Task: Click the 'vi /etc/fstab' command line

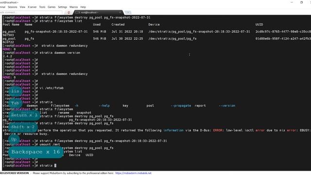Action: 52,88
